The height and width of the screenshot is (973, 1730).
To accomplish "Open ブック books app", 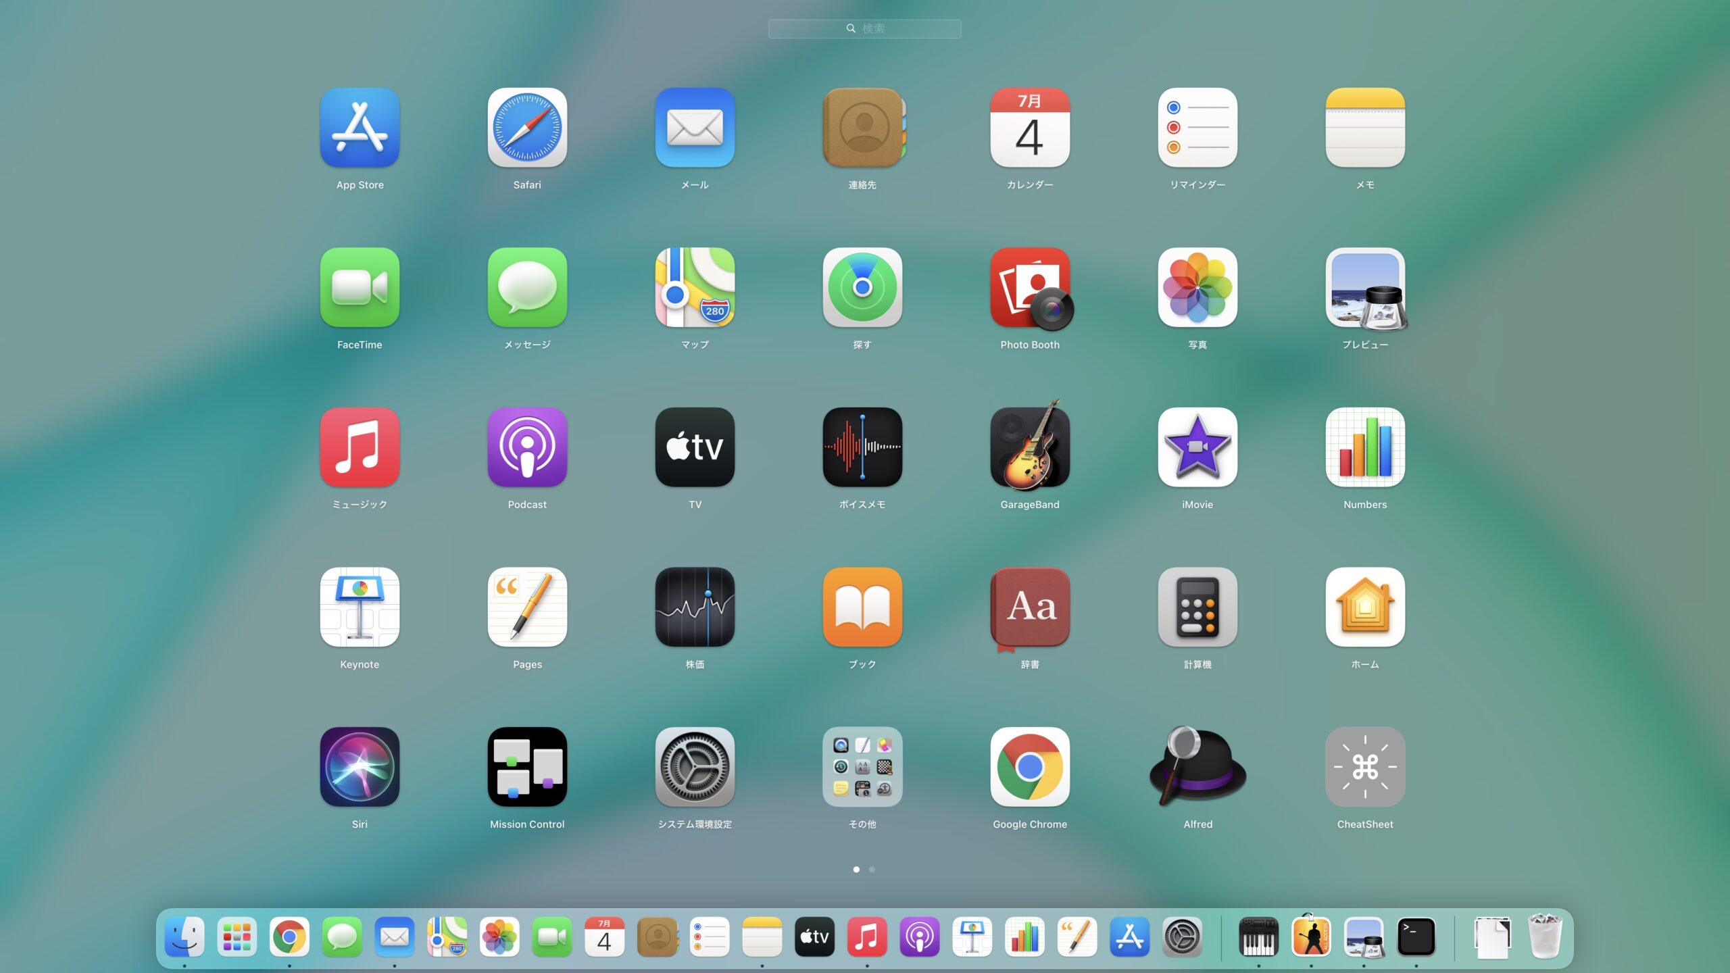I will (x=862, y=607).
